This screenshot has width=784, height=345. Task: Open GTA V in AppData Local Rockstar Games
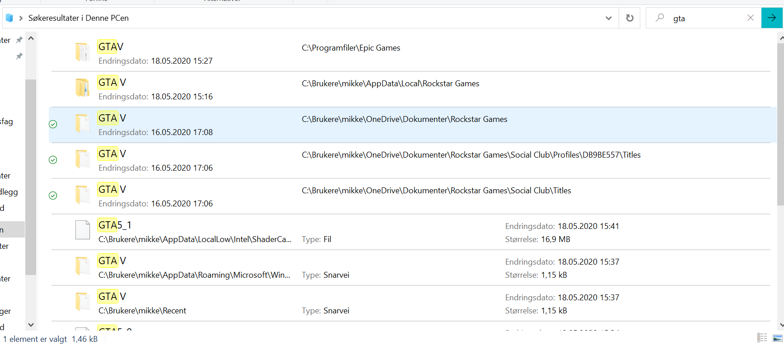click(x=112, y=83)
